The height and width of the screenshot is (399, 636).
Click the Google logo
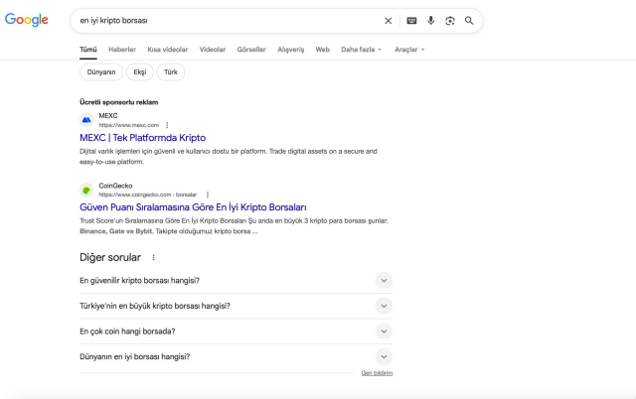pyautogui.click(x=27, y=20)
